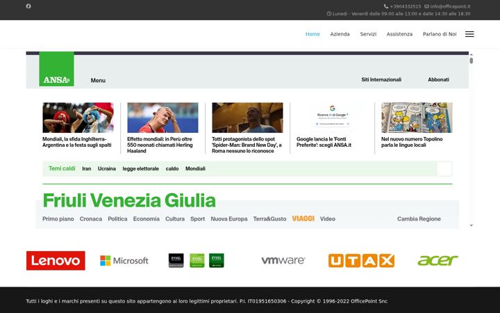Click the Abbonati link
Viewport: 500px width, 313px height.
[438, 79]
